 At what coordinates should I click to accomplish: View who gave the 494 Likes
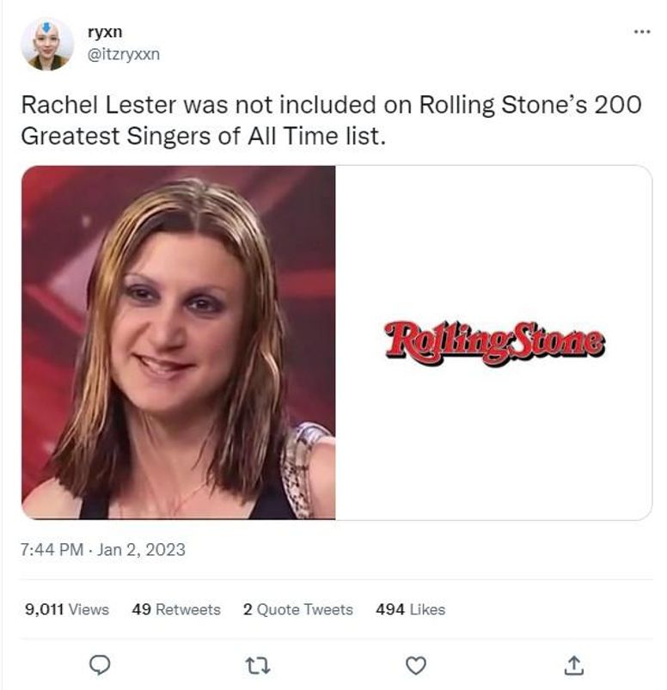pos(410,609)
